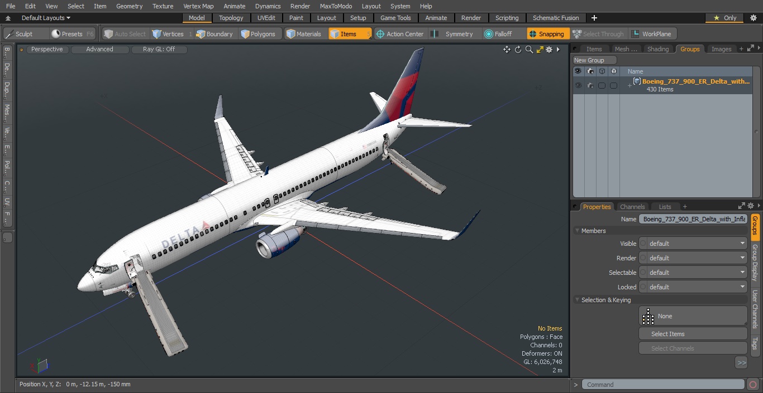Toggle render camera of the Boeing group
763x393 pixels.
[590, 85]
